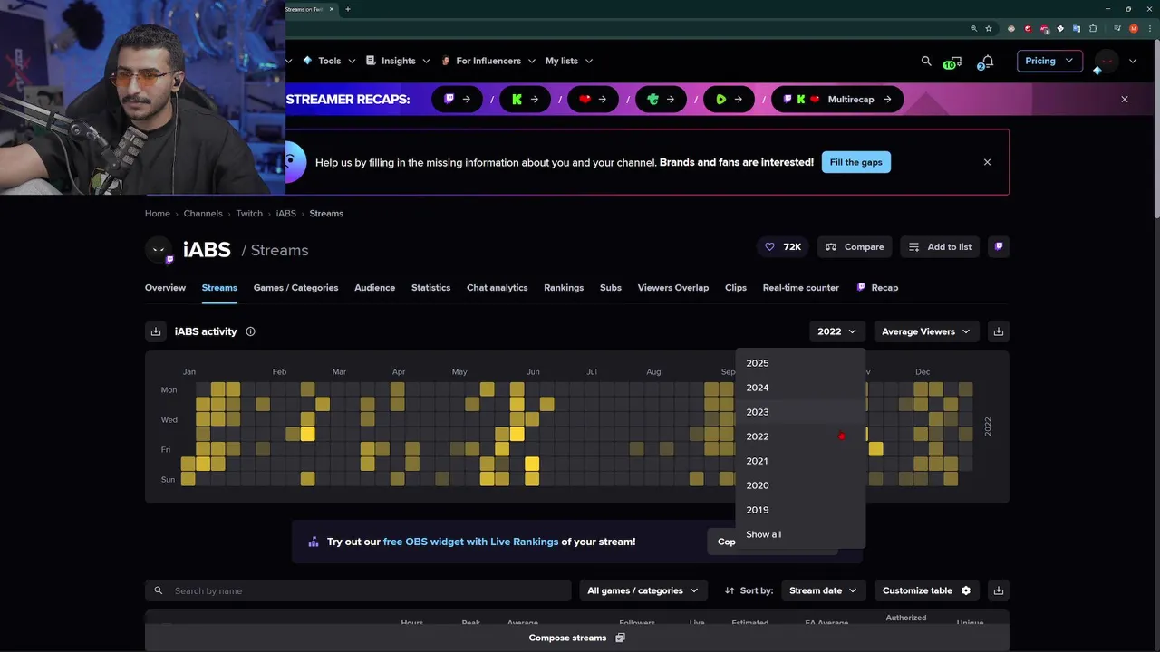Open the Stream date sort dropdown
The image size is (1160, 652).
click(823, 590)
